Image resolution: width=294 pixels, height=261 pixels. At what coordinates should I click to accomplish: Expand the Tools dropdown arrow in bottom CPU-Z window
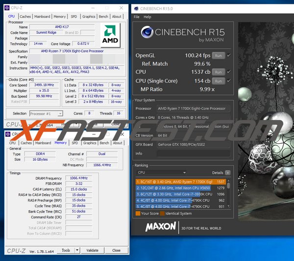coord(77,250)
